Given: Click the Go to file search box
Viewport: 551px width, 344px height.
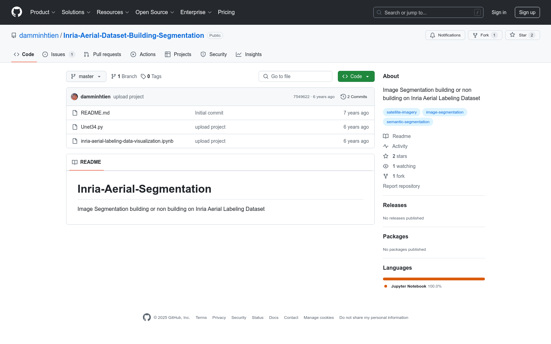Looking at the screenshot, I should point(295,76).
